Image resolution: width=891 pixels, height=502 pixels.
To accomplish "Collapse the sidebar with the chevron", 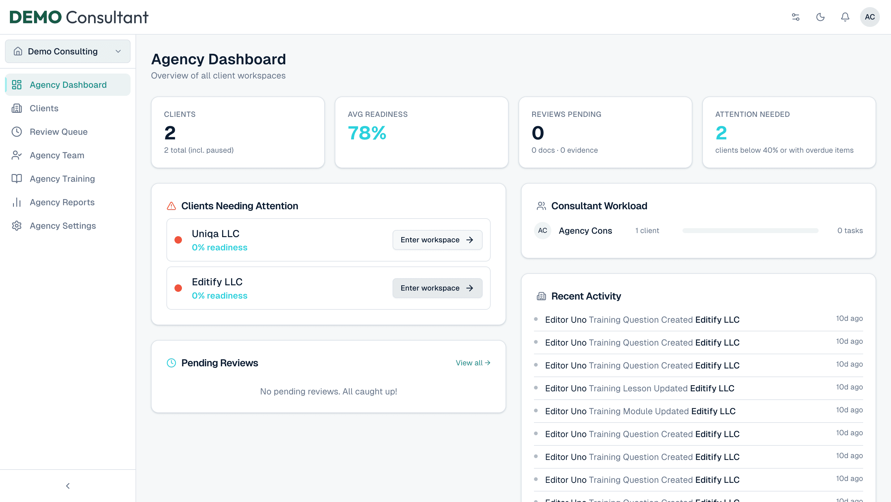I will (68, 486).
